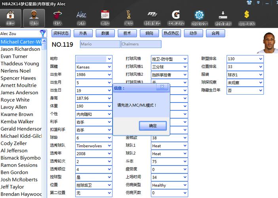Viewport: 278px width, 198px height.
Task: Open the 游戏设置 gear icon
Action: [200, 18]
